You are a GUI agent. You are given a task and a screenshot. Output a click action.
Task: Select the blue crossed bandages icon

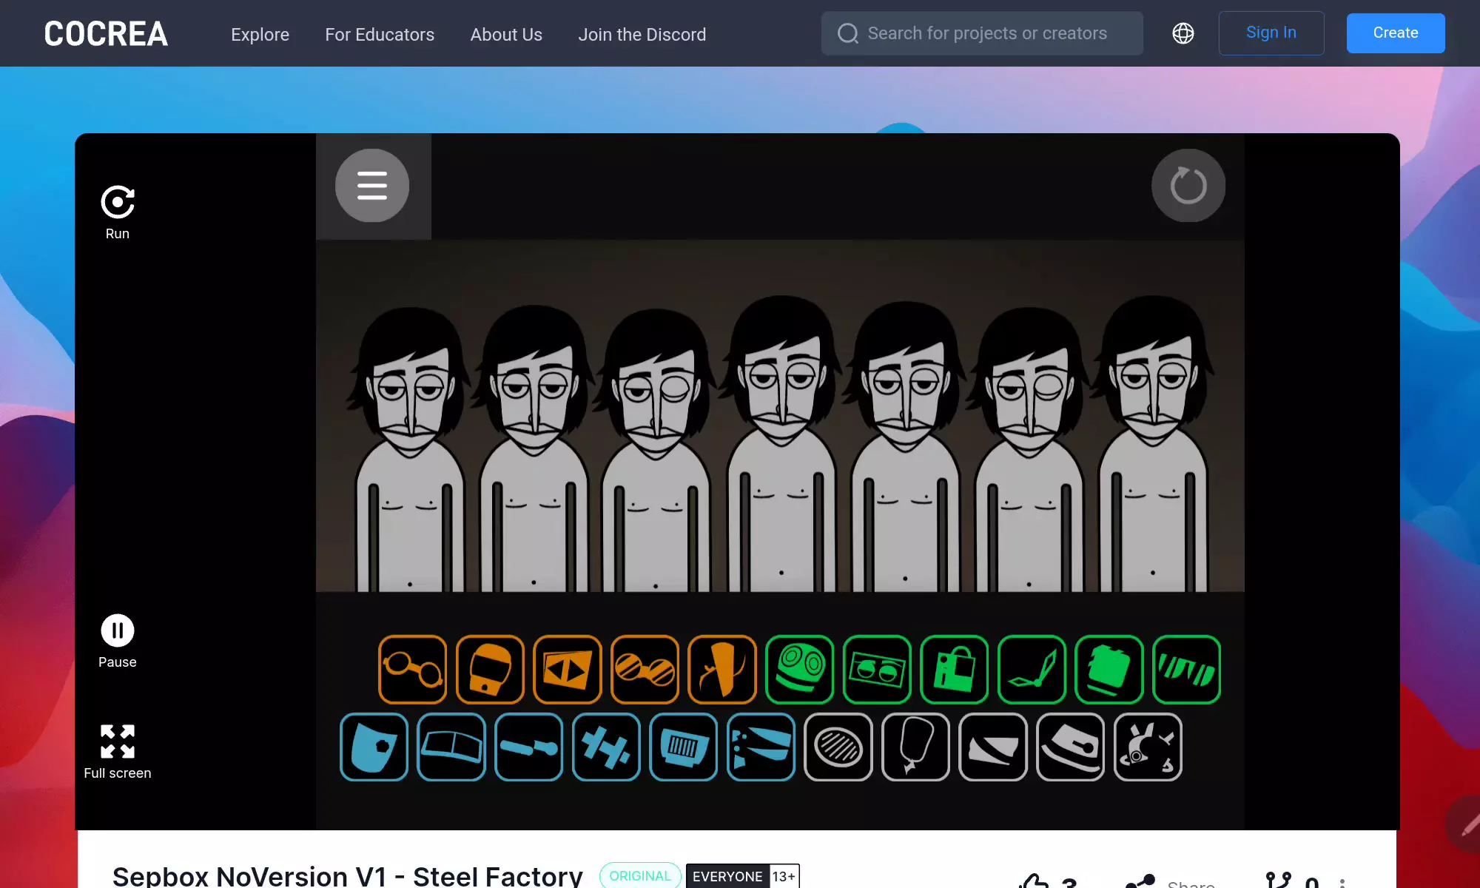click(606, 747)
